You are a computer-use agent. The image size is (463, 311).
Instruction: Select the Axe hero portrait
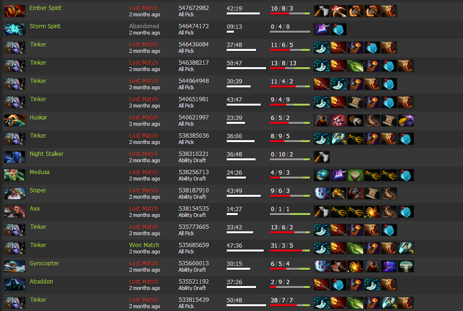point(14,212)
